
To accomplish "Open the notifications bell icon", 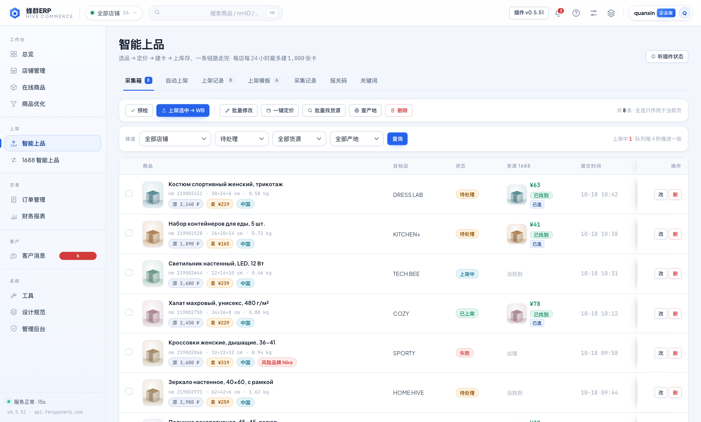I will click(x=558, y=13).
